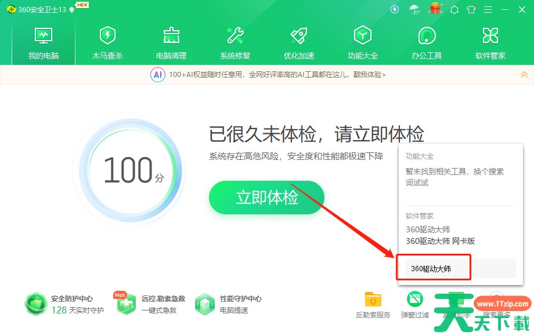
Task: Click 128 天实时守护 text
Action: point(77,310)
